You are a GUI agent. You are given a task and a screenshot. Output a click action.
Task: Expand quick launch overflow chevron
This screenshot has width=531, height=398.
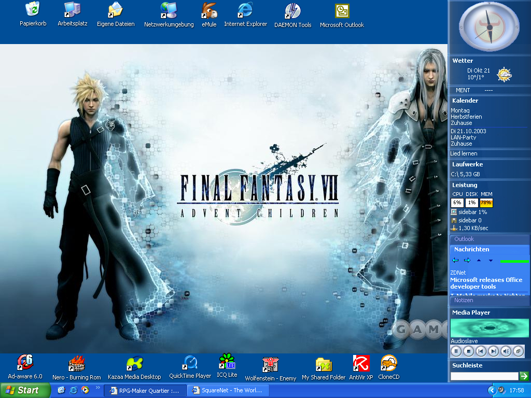98,387
